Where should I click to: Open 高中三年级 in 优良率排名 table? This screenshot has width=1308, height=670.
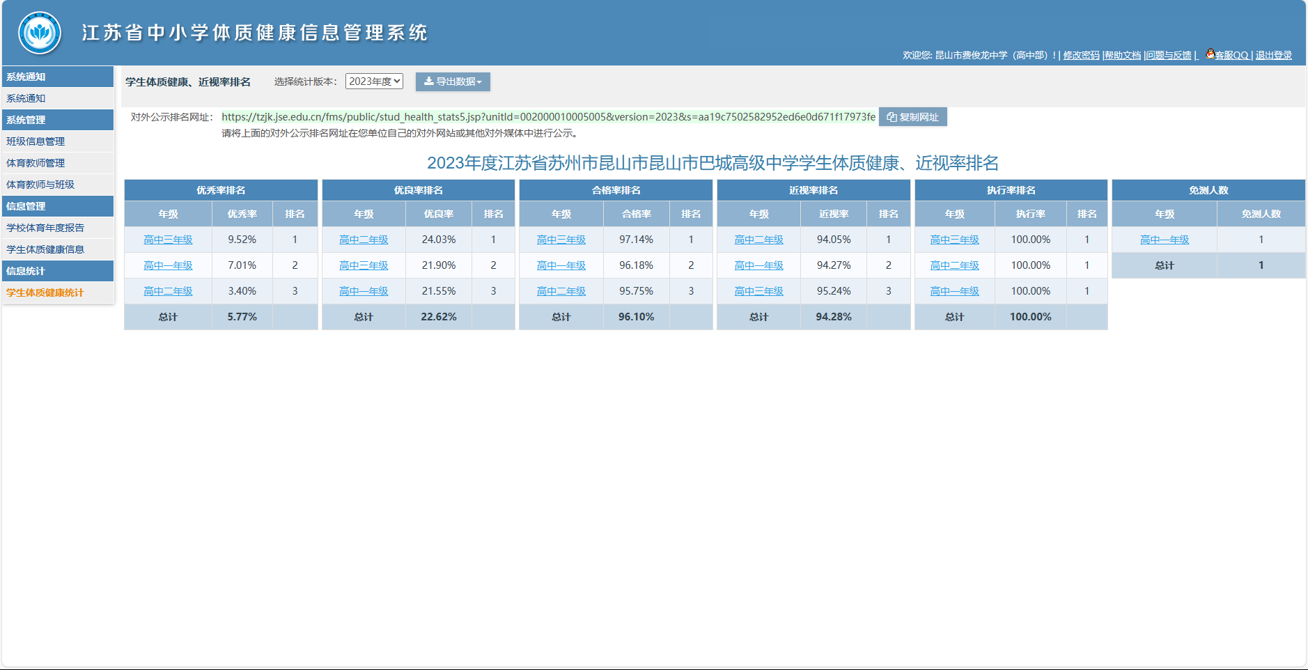point(364,265)
